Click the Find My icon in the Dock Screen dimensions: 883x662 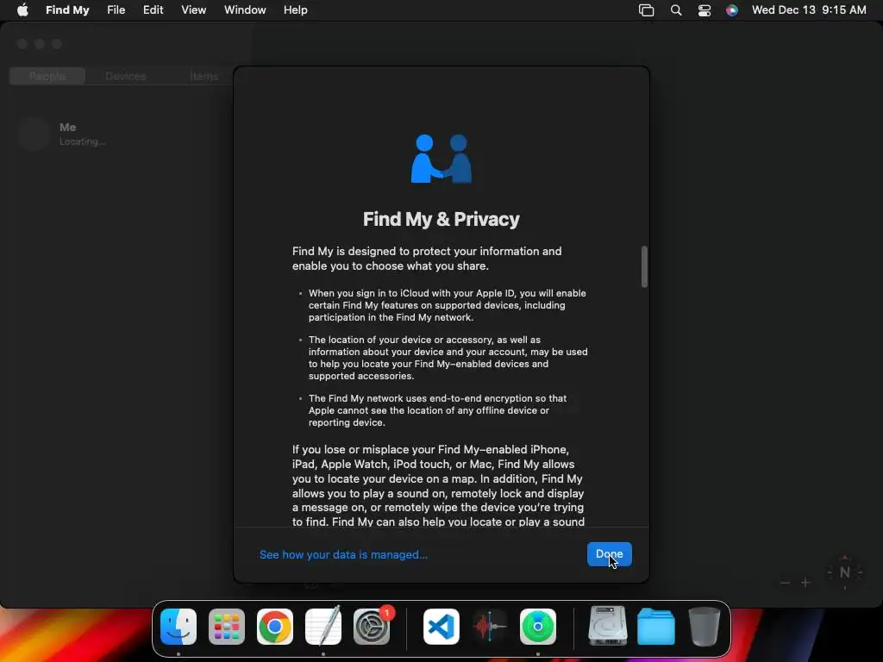[x=538, y=627]
